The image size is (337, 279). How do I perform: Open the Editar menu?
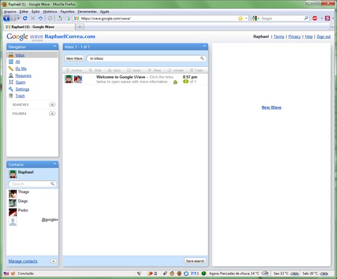pos(24,12)
